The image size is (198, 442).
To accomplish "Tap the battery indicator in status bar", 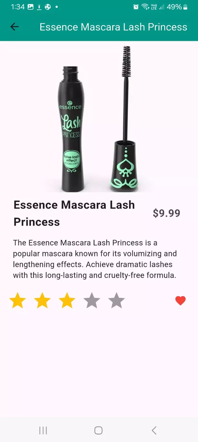I will pos(185,7).
